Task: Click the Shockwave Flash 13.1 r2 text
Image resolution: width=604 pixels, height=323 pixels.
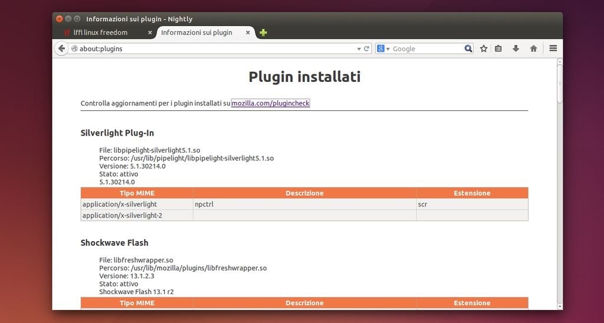Action: click(136, 292)
